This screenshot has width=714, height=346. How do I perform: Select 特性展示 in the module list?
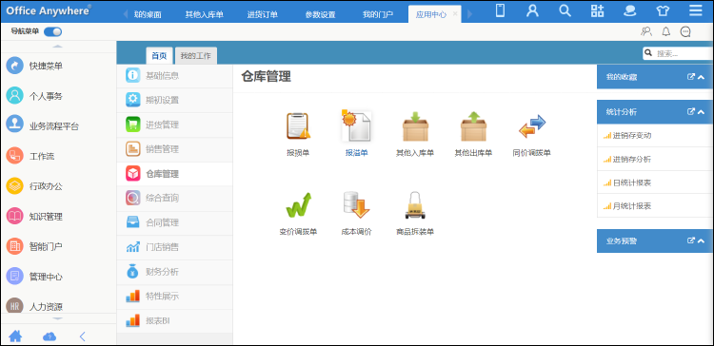point(174,297)
